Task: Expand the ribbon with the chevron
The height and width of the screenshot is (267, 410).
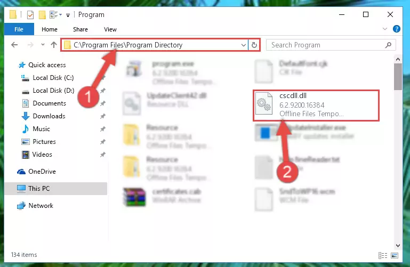Action: 384,29
